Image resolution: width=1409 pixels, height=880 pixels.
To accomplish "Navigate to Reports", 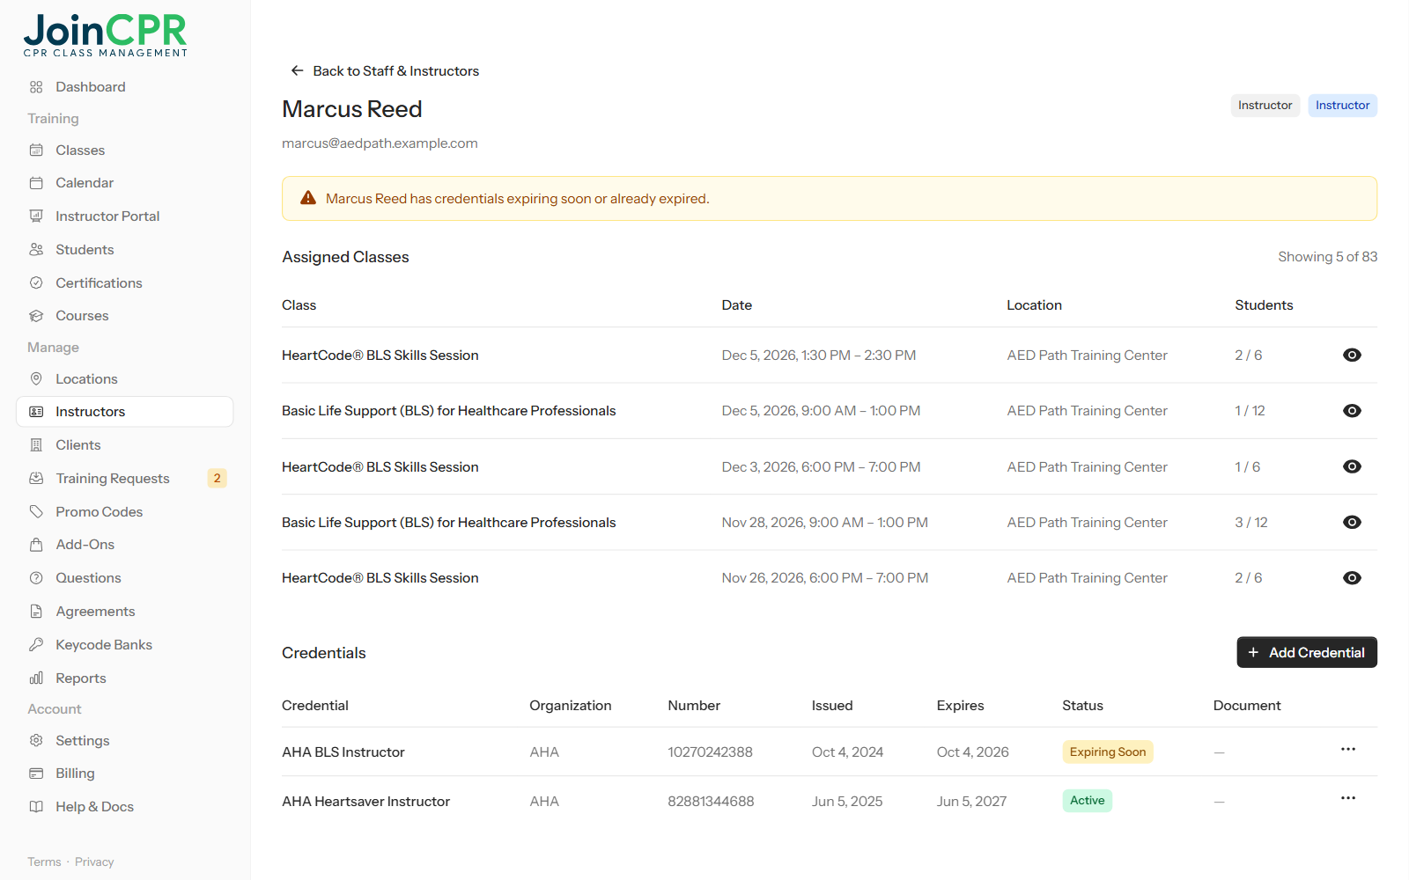I will pyautogui.click(x=125, y=678).
